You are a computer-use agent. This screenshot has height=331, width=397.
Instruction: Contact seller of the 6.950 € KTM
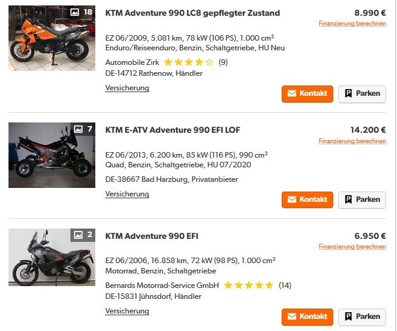pos(307,316)
